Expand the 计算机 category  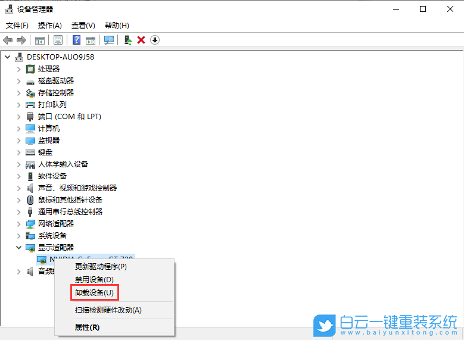19,129
